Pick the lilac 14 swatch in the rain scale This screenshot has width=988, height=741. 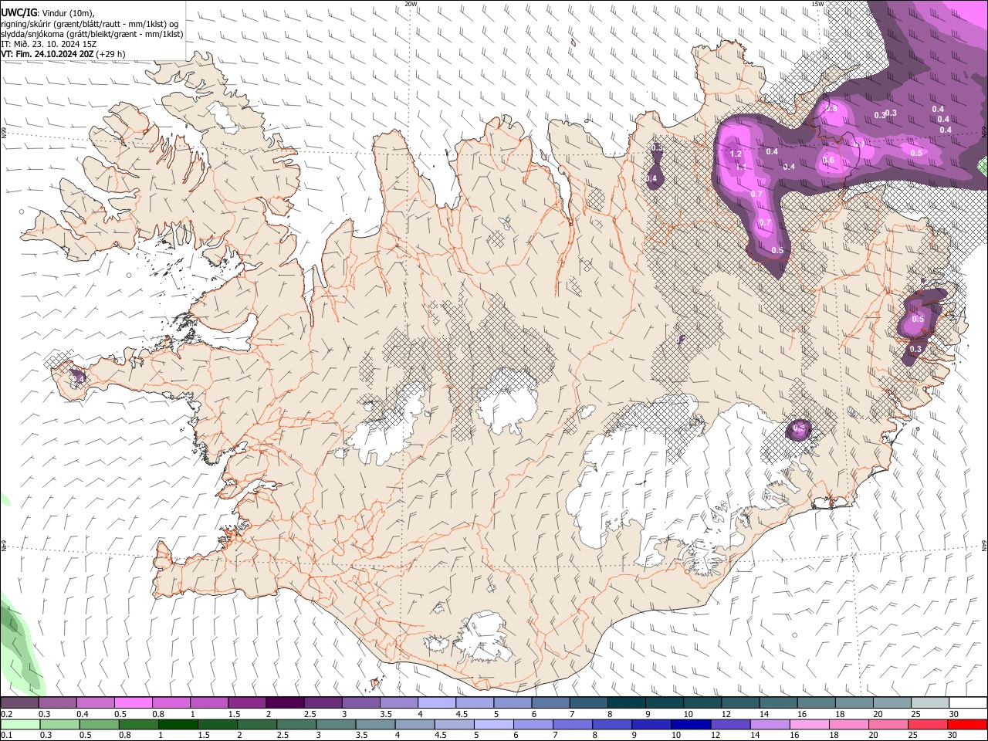point(769,724)
